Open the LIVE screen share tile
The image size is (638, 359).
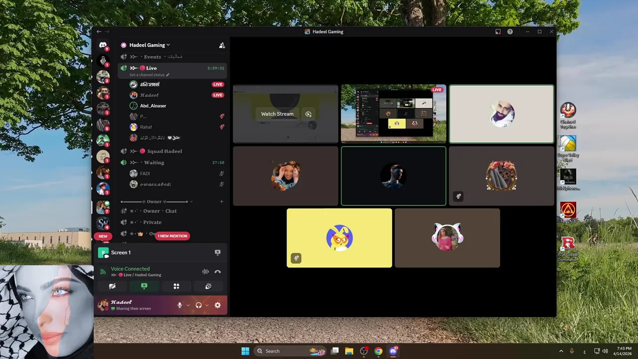393,114
